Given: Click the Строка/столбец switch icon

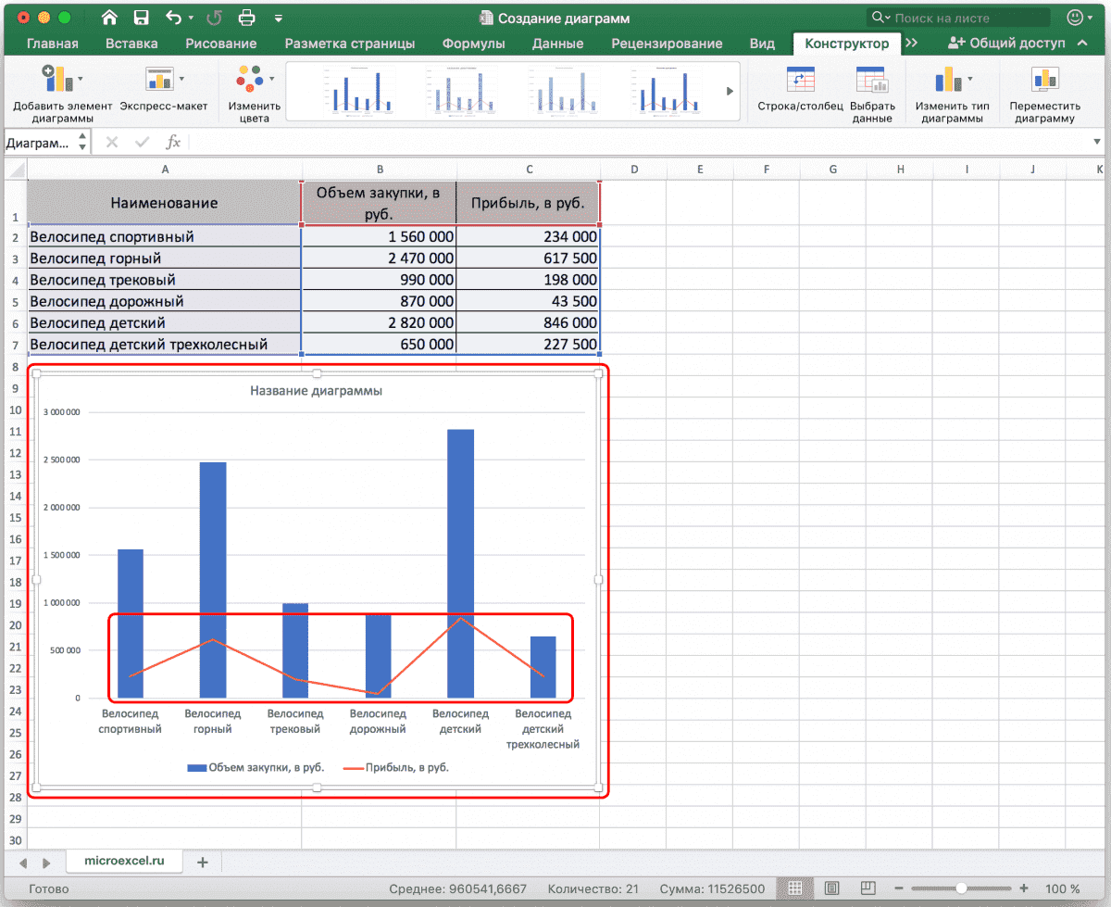Looking at the screenshot, I should 800,82.
